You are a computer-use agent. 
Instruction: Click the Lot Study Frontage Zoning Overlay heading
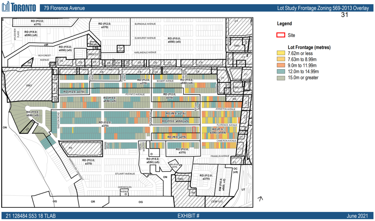point(323,8)
